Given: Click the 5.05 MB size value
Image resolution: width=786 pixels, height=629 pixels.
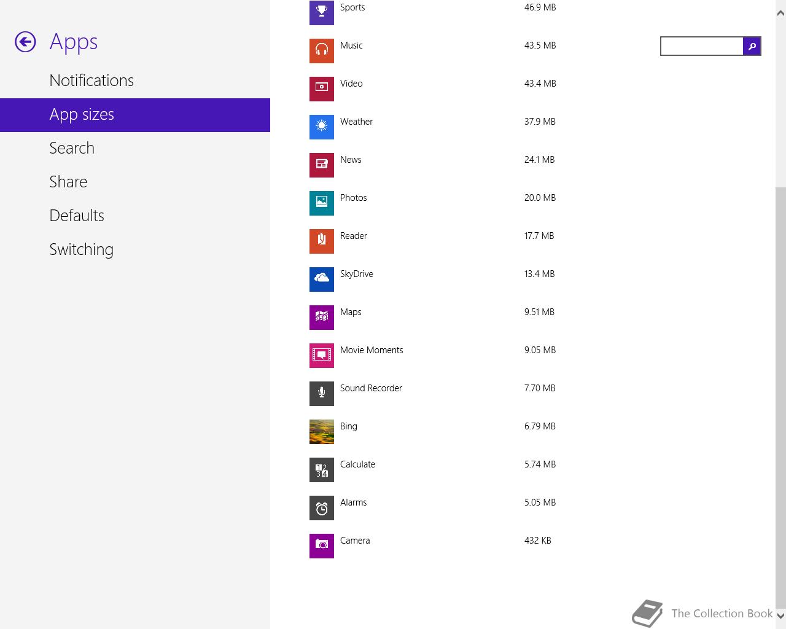Looking at the screenshot, I should coord(540,502).
